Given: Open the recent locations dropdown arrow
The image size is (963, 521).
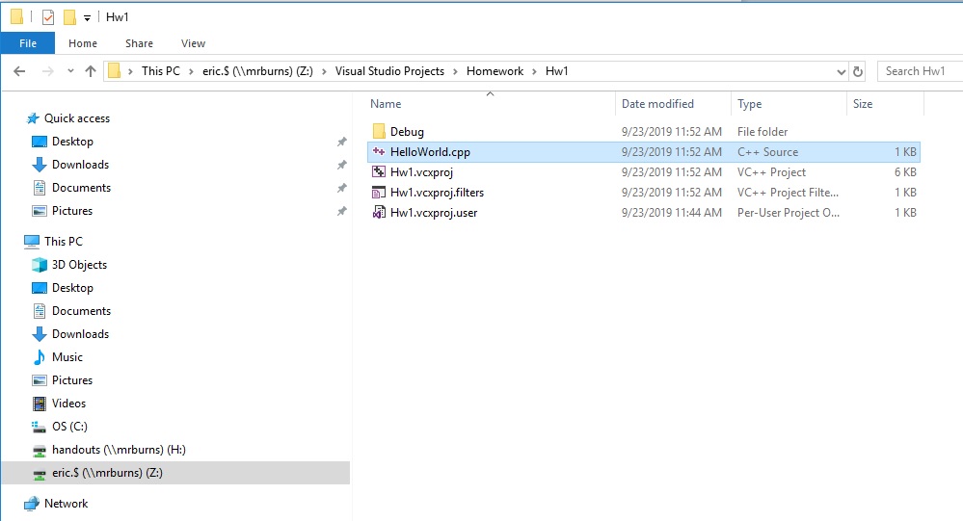Looking at the screenshot, I should 70,71.
